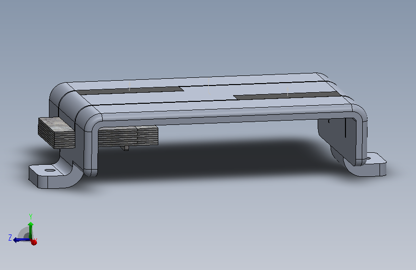Select the left mounting foot hole
Viewport: 416px width, 270px height.
click(x=49, y=170)
